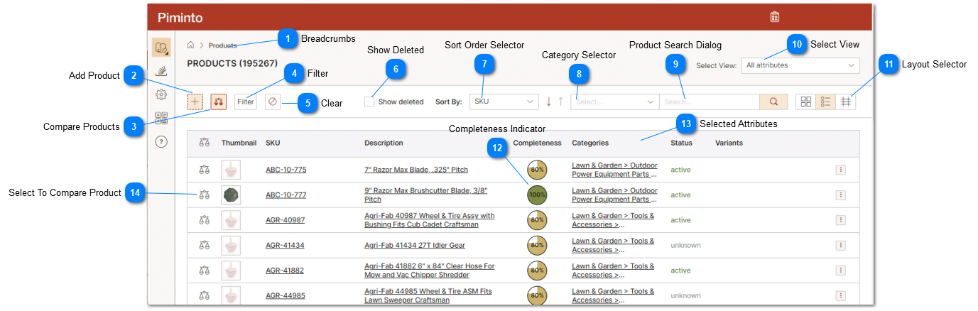Click the descending sort arrow
Image resolution: width=978 pixels, height=311 pixels.
[x=548, y=102]
